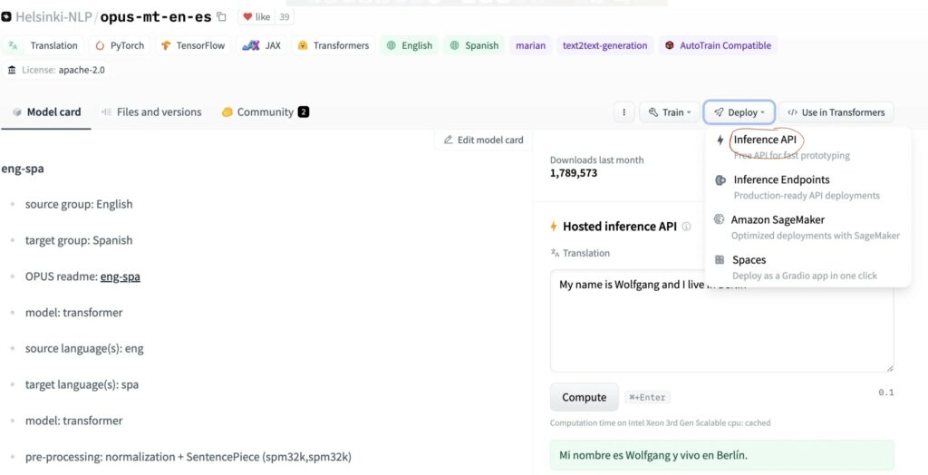Select the PyTorch library tag
The width and height of the screenshot is (928, 475).
tap(120, 45)
